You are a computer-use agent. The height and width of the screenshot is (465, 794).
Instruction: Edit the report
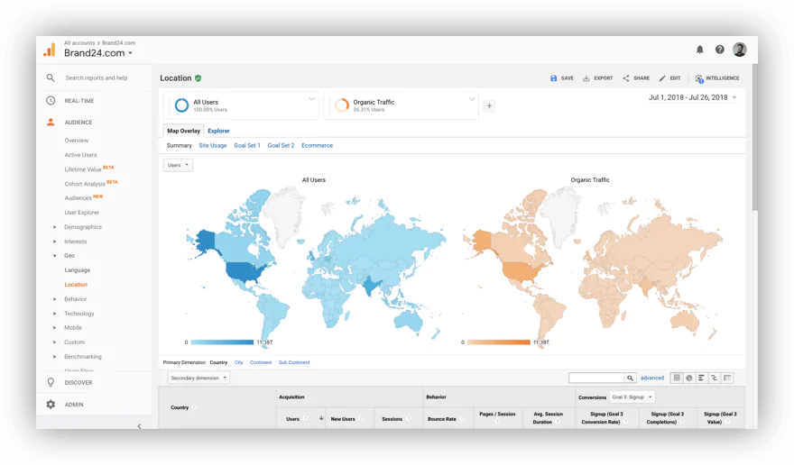point(669,77)
